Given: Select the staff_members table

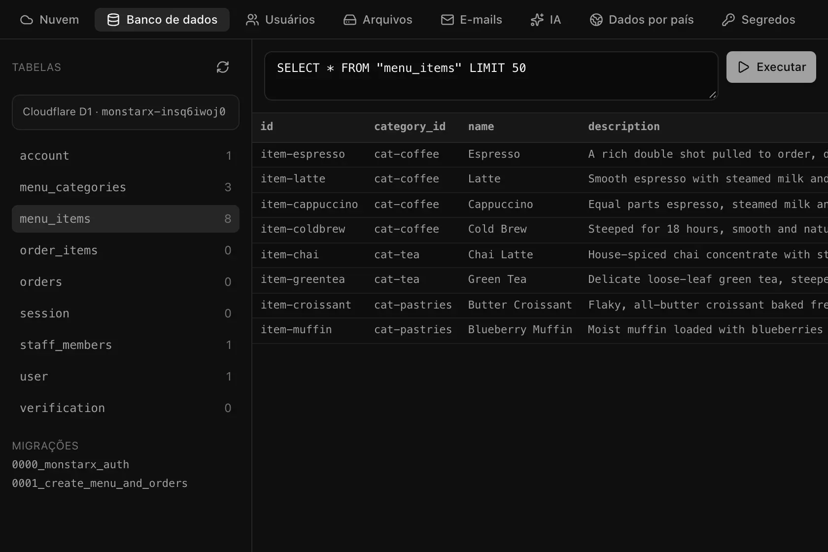Looking at the screenshot, I should pyautogui.click(x=126, y=345).
